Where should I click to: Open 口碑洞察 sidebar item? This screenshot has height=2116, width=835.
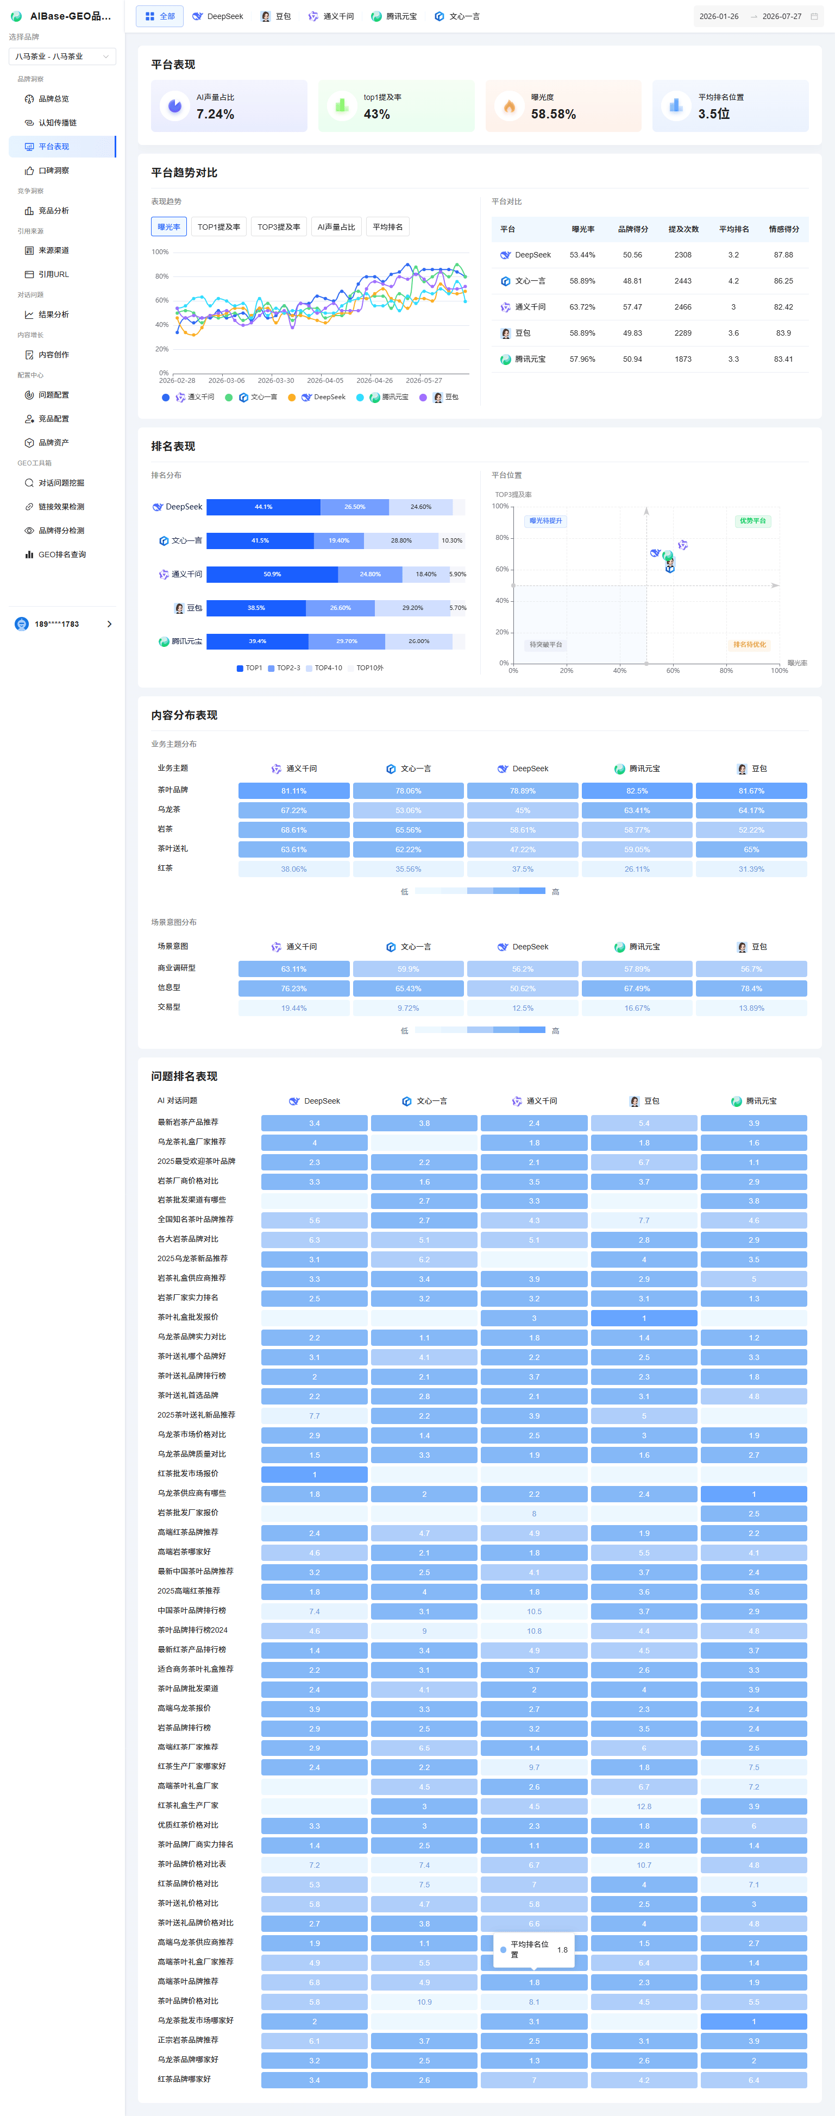pyautogui.click(x=61, y=171)
